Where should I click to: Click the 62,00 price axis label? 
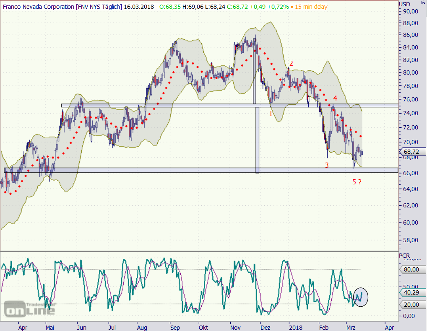pos(411,206)
